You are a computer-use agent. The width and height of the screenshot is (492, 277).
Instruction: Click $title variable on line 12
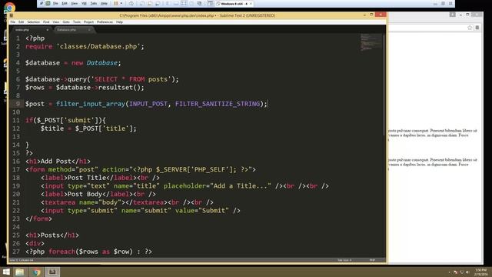(x=52, y=128)
